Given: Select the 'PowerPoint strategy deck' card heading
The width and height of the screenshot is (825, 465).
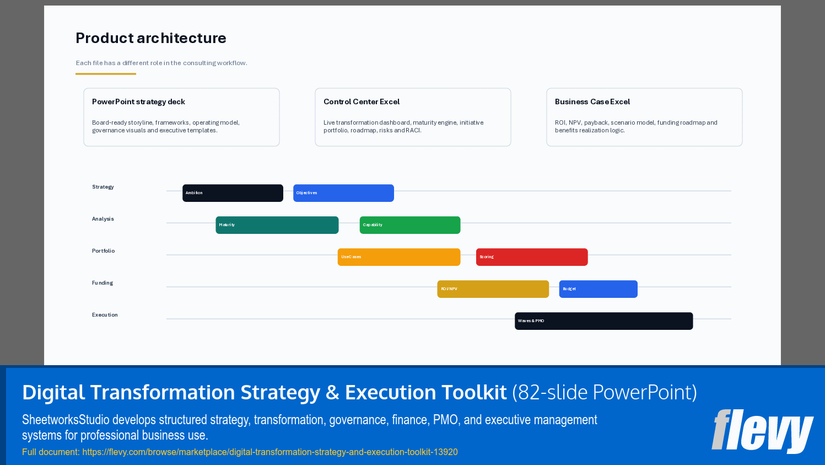Looking at the screenshot, I should click(x=138, y=101).
